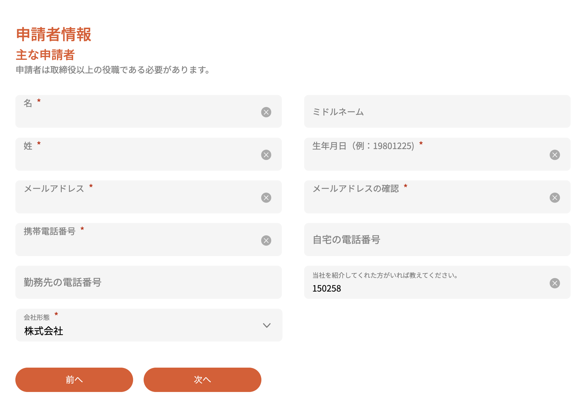The width and height of the screenshot is (586, 404).
Task: Clear the メールアドレスの確認 field
Action: [x=555, y=198]
